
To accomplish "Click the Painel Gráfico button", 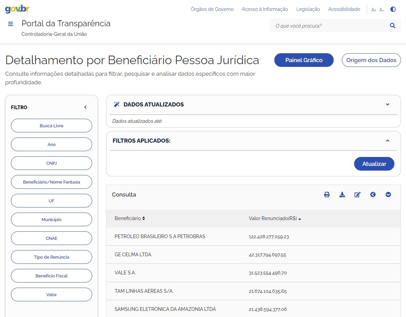I will (x=304, y=60).
